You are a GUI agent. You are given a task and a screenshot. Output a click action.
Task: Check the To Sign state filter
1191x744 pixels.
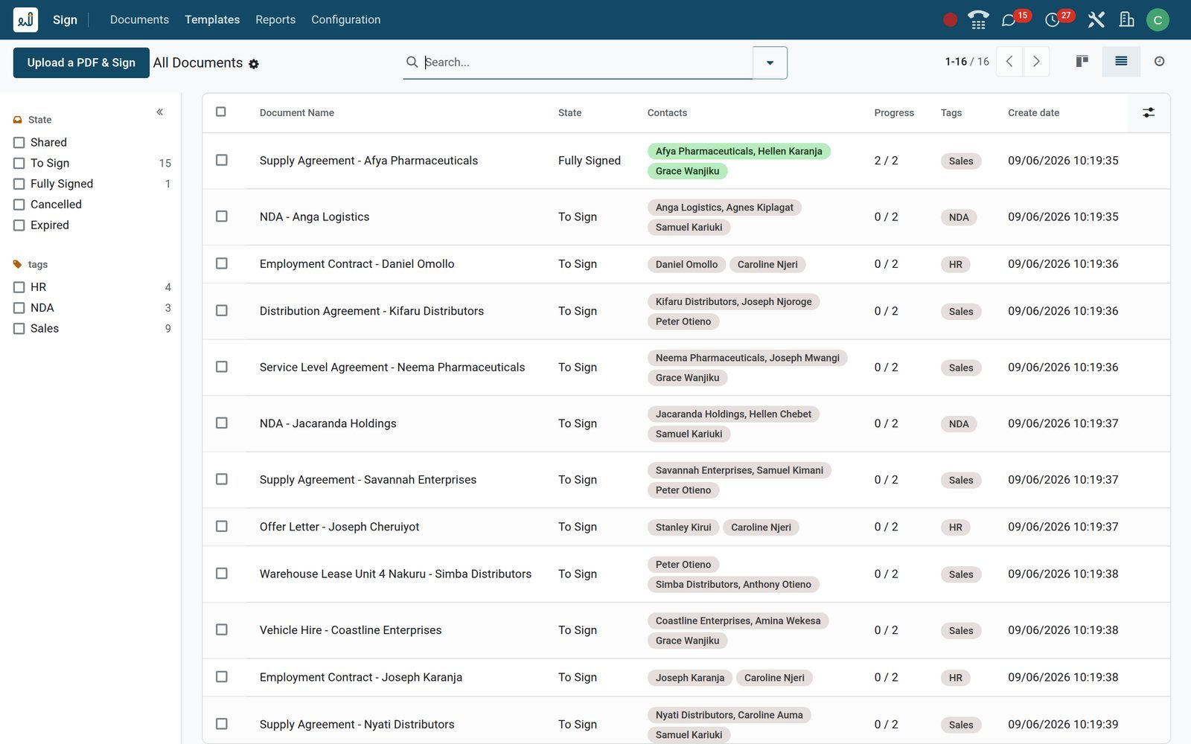pos(19,163)
